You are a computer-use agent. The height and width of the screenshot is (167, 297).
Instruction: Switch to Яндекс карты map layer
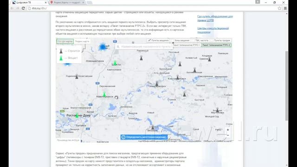coord(82,41)
